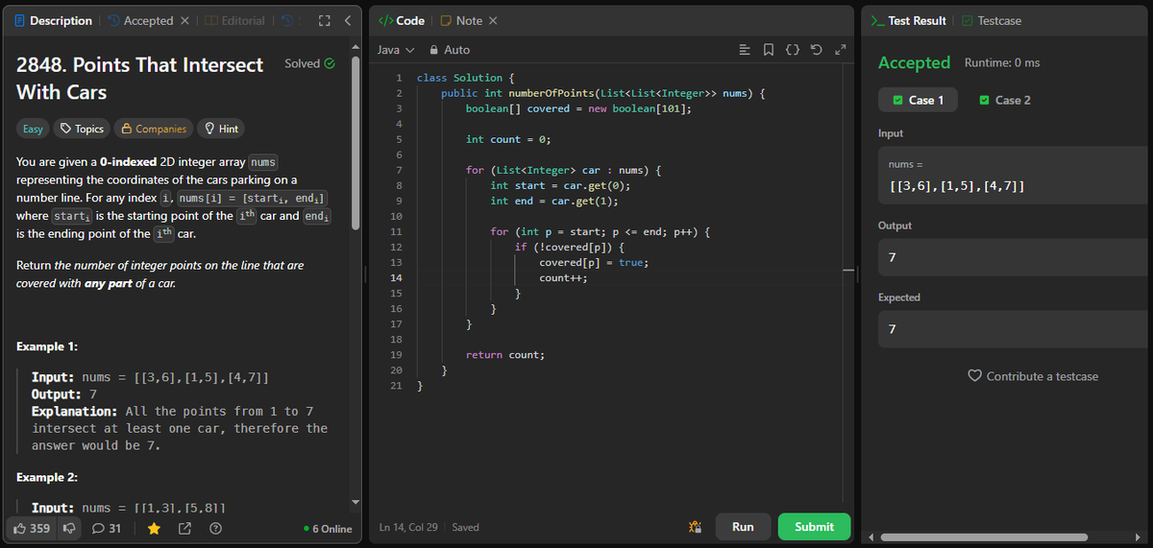This screenshot has height=548, width=1153.
Task: Place cursor on 'return count;' line
Action: 505,355
